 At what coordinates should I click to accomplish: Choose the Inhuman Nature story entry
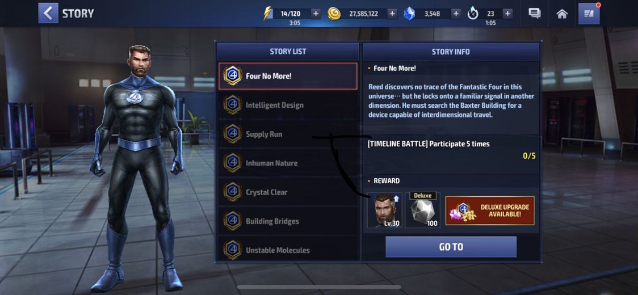pos(288,163)
